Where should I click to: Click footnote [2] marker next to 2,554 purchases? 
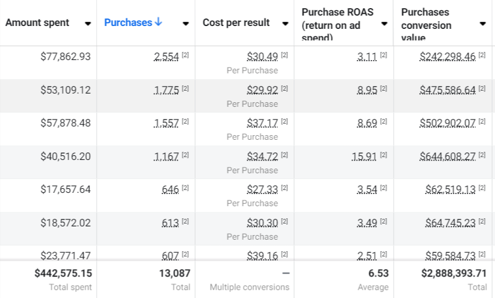pos(185,55)
